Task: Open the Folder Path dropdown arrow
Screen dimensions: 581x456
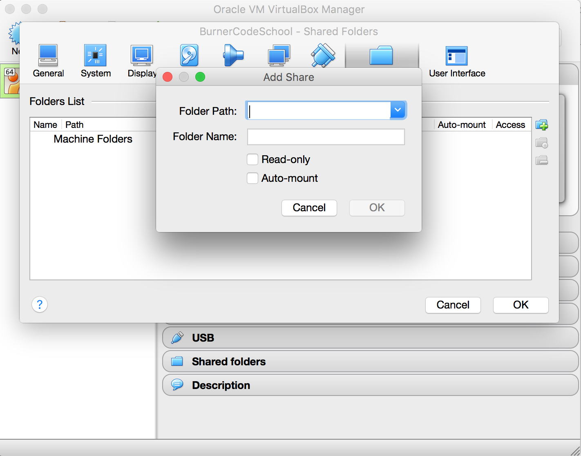Action: pyautogui.click(x=398, y=110)
